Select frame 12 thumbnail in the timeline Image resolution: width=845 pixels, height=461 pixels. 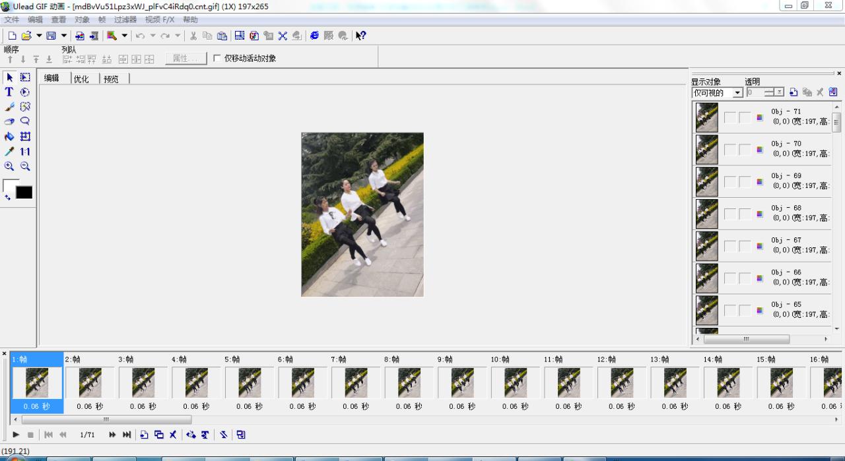point(622,383)
